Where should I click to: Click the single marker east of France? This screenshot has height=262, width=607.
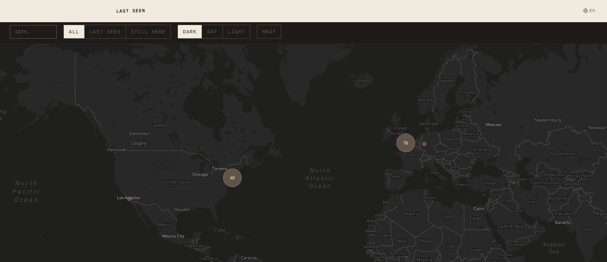tap(424, 144)
